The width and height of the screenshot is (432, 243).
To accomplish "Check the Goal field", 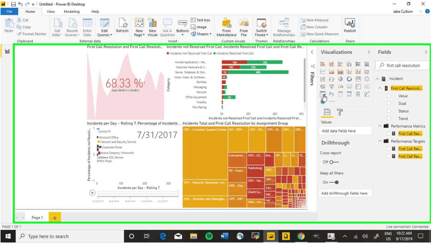I will 389,103.
